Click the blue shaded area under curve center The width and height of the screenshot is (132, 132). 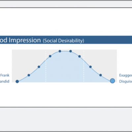tap(65, 68)
